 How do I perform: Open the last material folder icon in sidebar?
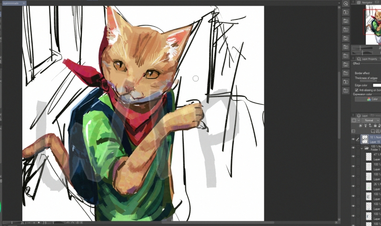click(x=345, y=89)
